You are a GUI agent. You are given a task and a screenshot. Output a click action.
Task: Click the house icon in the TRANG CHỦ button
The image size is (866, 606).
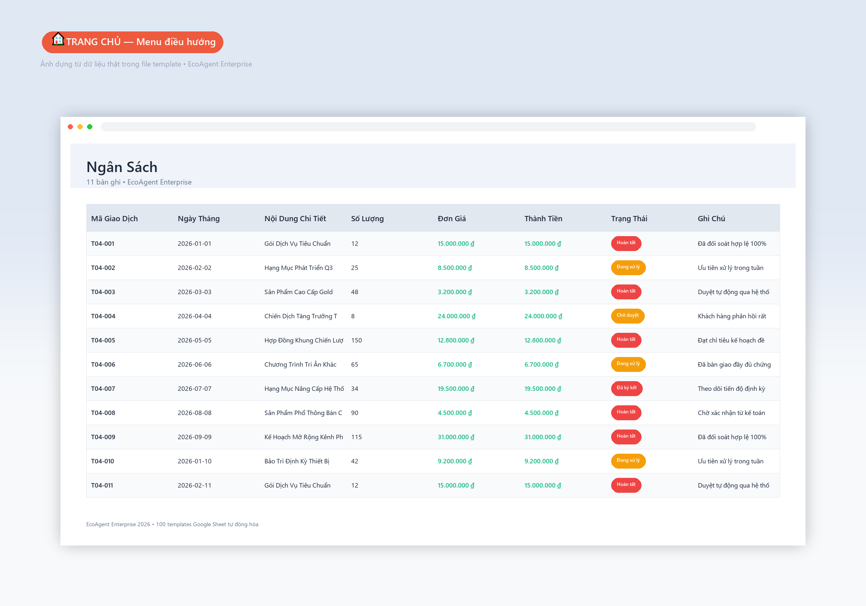point(58,39)
